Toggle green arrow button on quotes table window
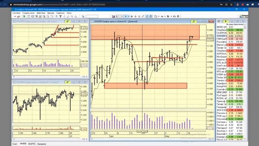Screen dimensions: 259x146 pos(226,21)
